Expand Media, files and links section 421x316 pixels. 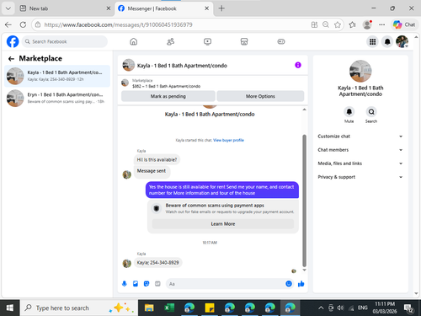point(360,163)
